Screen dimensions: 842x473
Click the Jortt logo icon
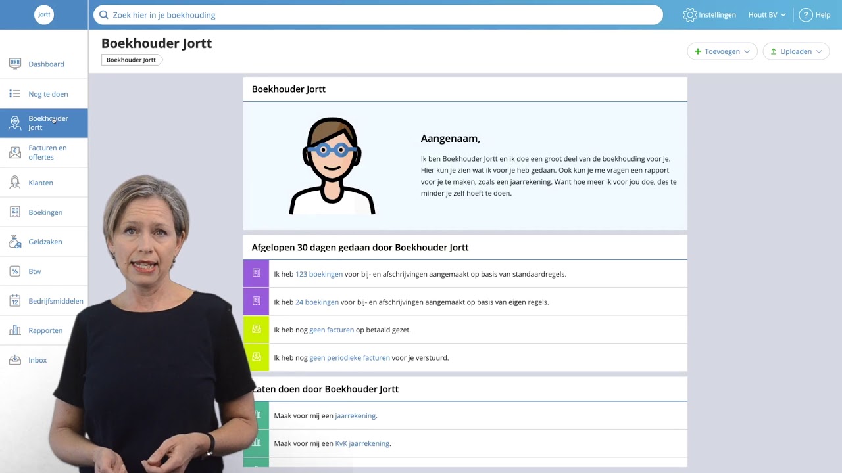click(44, 14)
